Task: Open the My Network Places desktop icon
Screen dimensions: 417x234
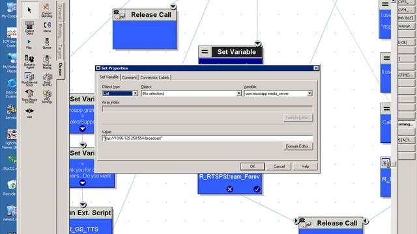Action: 10,62
